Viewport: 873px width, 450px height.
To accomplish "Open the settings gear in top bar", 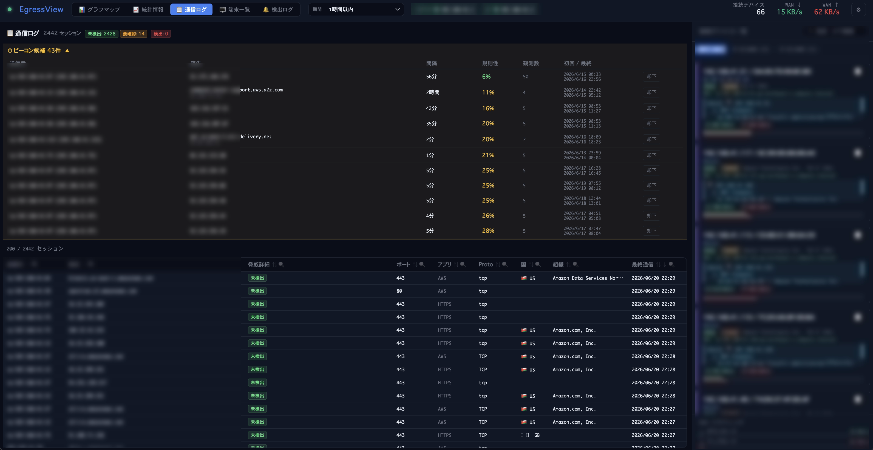I will tap(858, 10).
